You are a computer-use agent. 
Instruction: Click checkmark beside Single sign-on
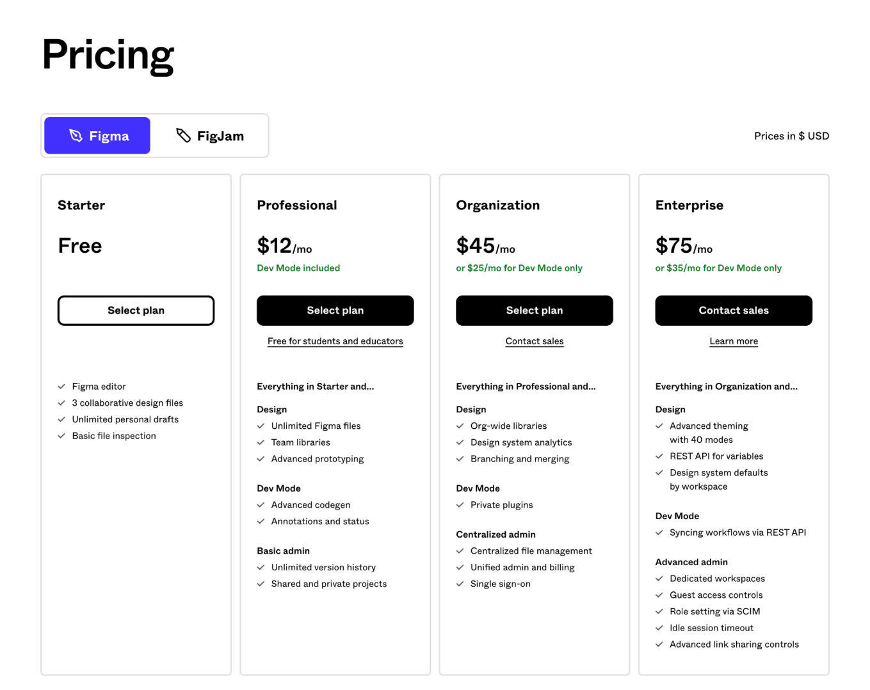point(460,584)
